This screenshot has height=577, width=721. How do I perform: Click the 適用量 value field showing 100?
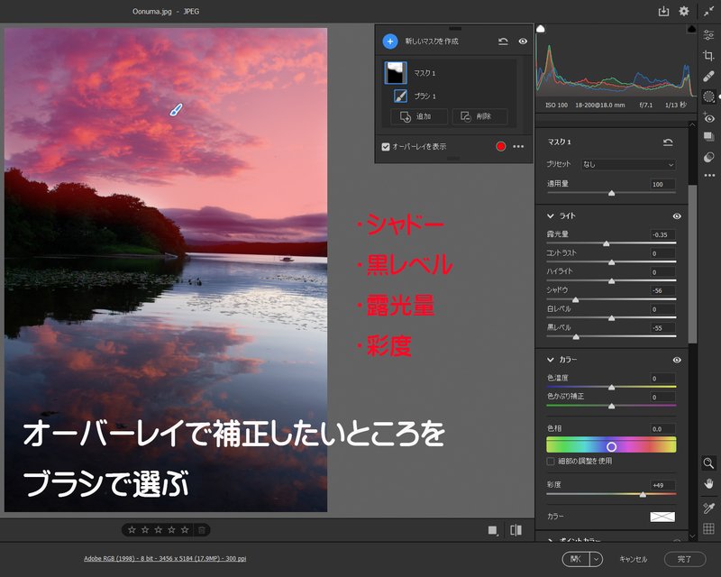coord(662,184)
